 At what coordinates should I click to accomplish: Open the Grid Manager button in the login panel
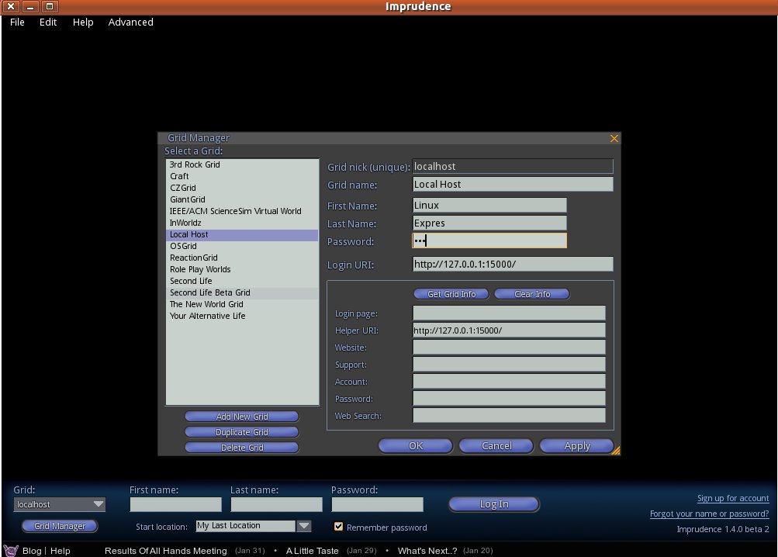pyautogui.click(x=60, y=526)
